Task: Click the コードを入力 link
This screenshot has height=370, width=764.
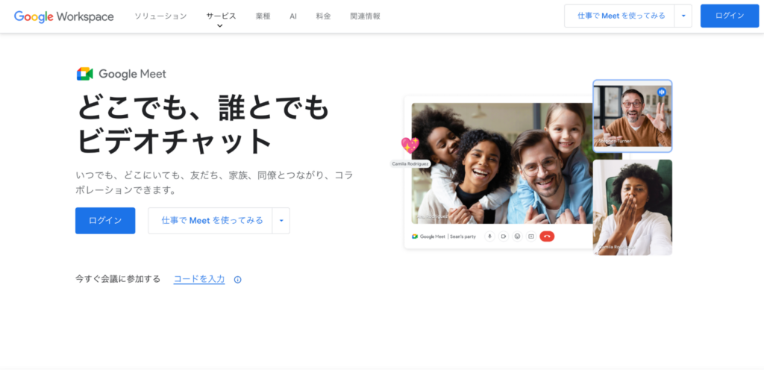Action: [x=199, y=279]
